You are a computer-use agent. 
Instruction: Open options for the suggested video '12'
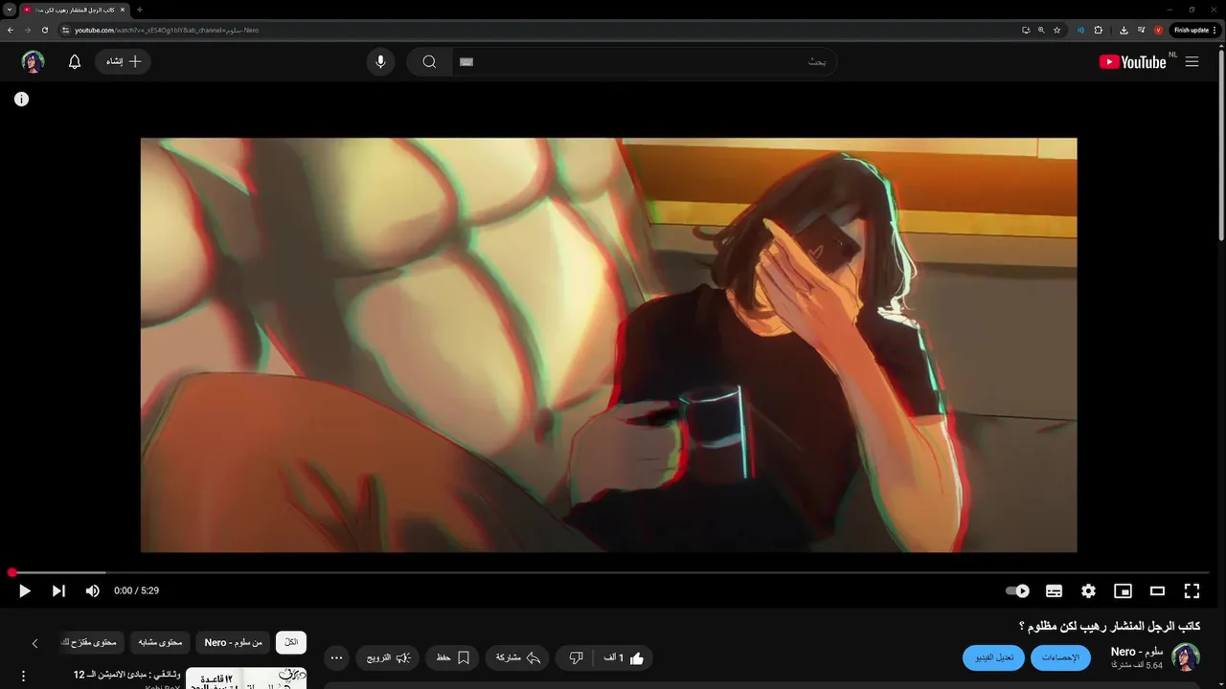(x=23, y=676)
